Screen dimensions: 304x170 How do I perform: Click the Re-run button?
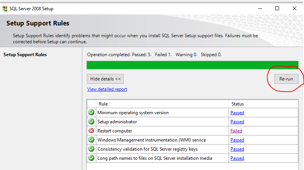click(x=286, y=79)
